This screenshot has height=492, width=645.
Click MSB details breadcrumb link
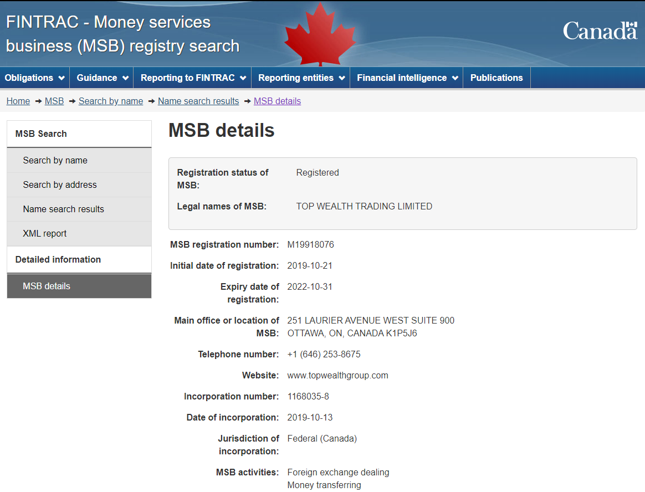click(277, 101)
